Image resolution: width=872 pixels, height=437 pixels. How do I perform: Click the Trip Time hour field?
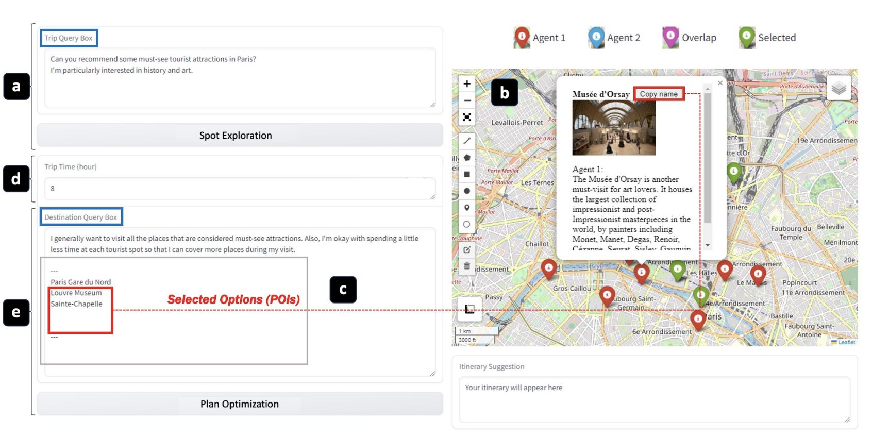click(240, 189)
